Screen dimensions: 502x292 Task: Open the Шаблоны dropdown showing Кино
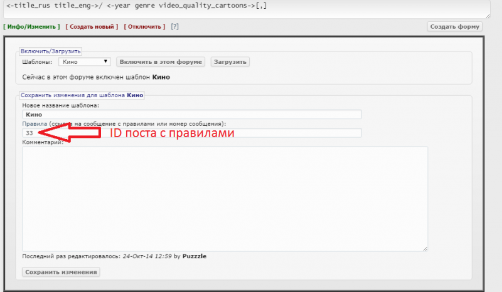tap(85, 62)
